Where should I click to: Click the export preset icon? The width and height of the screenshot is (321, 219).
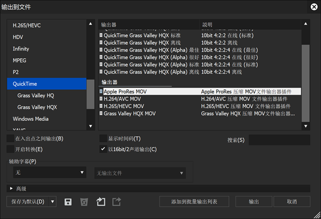117,202
